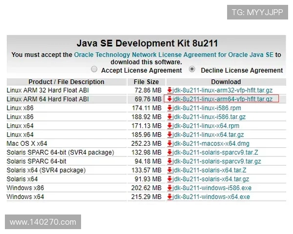Image resolution: width=293 pixels, height=234 pixels.
Task: Click download arrow icon for Linux ARM32 tar.gz
Action: [169, 90]
